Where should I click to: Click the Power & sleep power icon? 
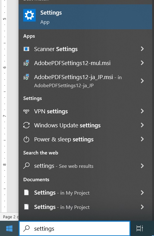[26, 139]
